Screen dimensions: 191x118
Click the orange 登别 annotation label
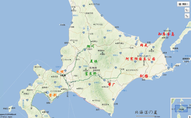coord(53,95)
